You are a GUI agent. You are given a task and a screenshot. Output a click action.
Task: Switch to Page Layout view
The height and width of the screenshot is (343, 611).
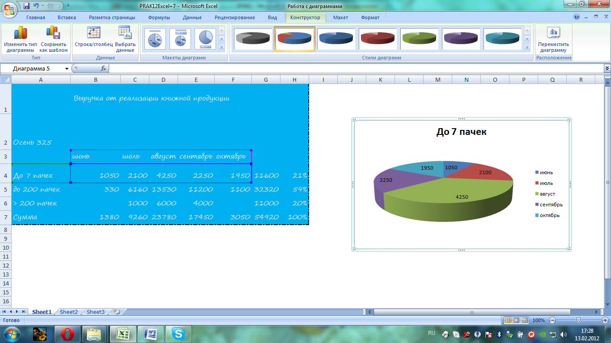[x=516, y=320]
